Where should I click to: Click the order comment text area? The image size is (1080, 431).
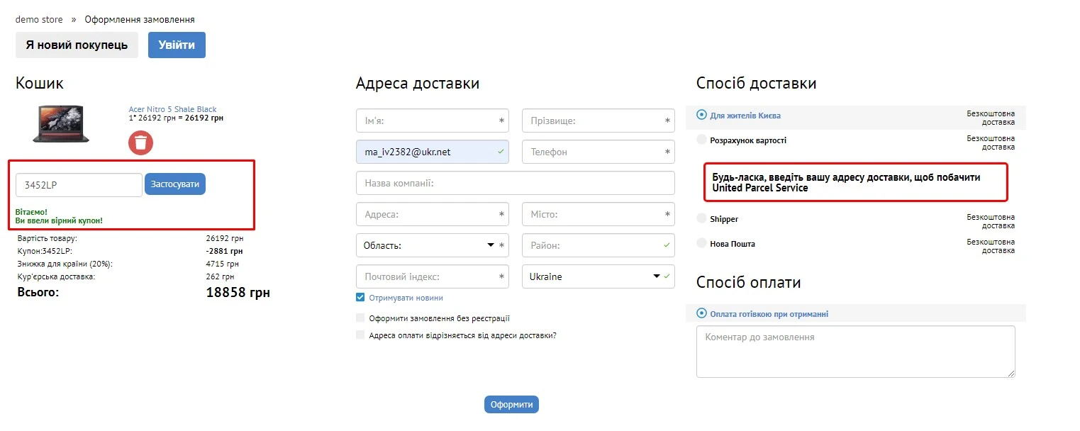(854, 351)
